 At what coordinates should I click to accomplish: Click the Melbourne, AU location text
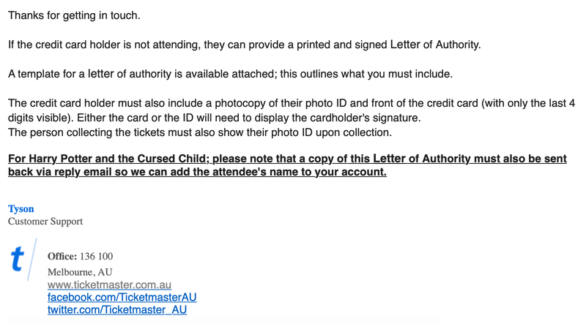(80, 272)
